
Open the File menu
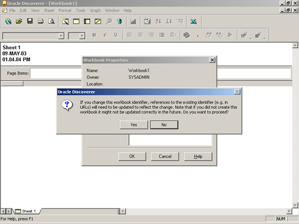[x=12, y=10]
